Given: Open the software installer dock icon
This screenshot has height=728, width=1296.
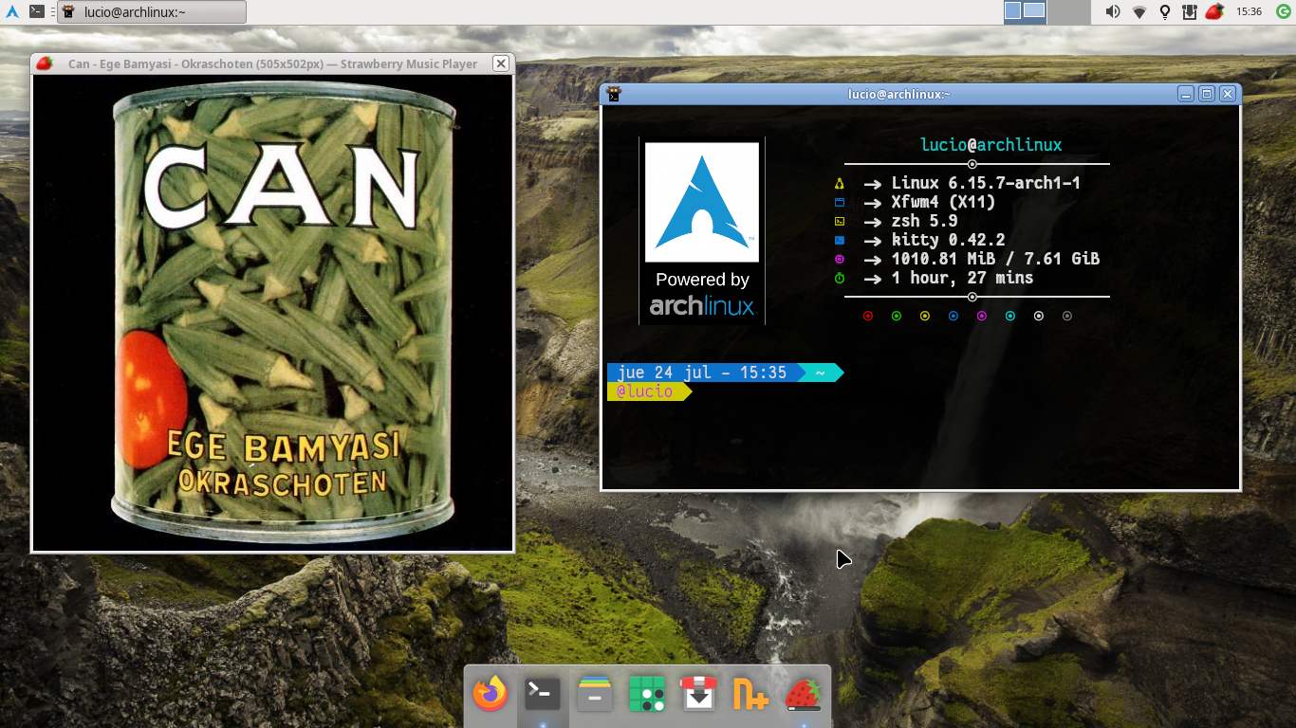Looking at the screenshot, I should (698, 694).
